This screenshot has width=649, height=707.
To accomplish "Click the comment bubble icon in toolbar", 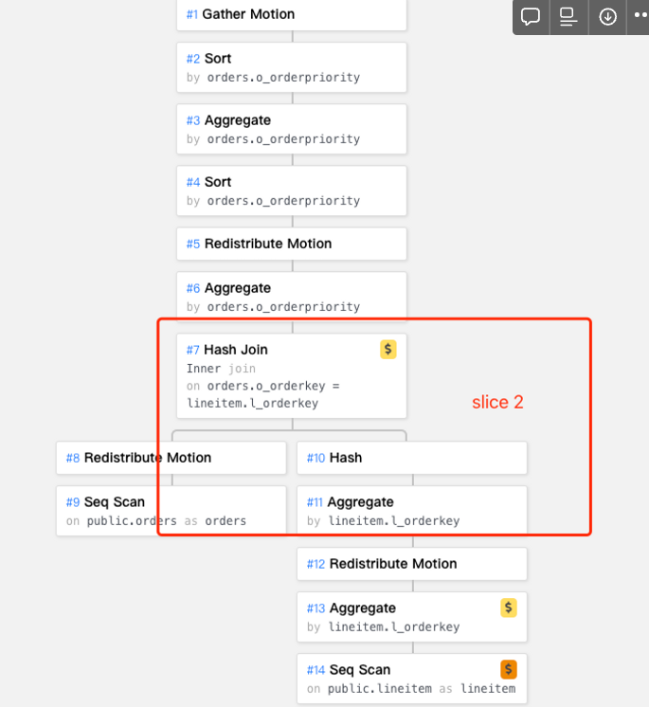I will [531, 17].
